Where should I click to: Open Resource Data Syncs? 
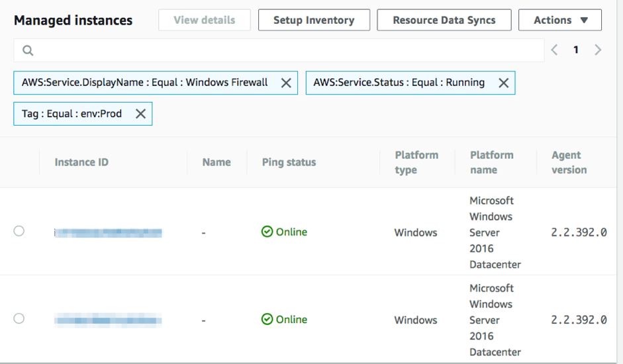point(444,21)
